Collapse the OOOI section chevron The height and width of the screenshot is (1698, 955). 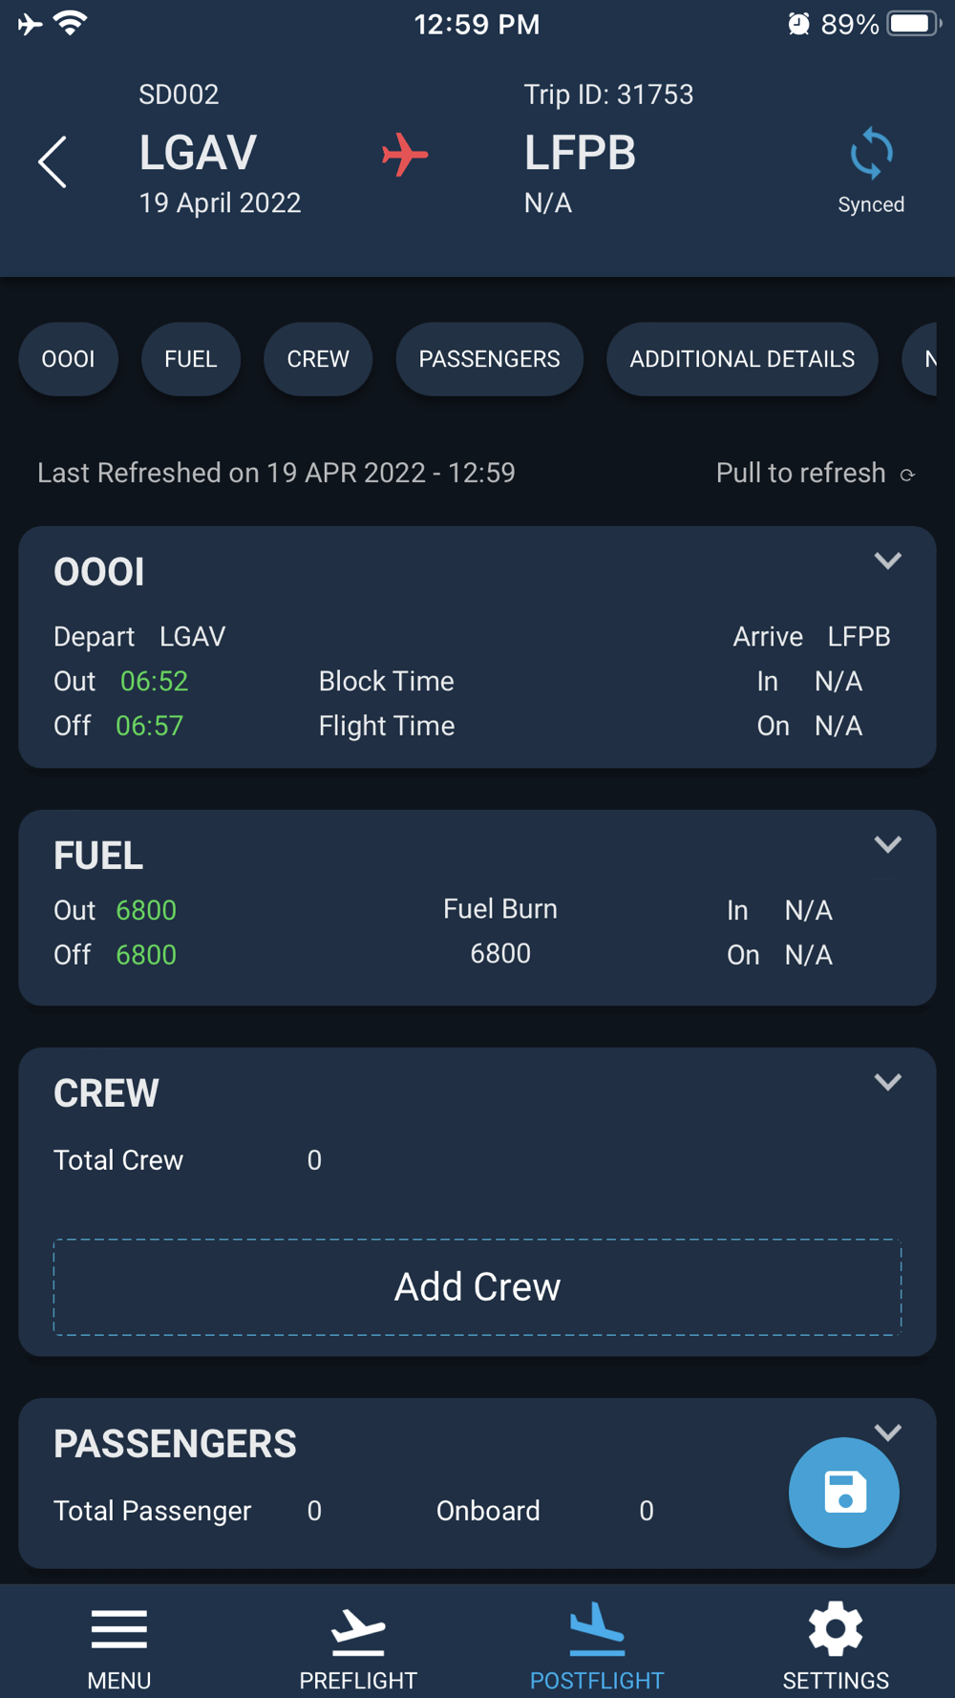(888, 562)
